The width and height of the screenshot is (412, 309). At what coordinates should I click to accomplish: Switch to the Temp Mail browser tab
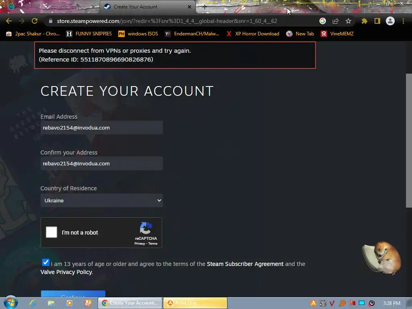point(50,7)
